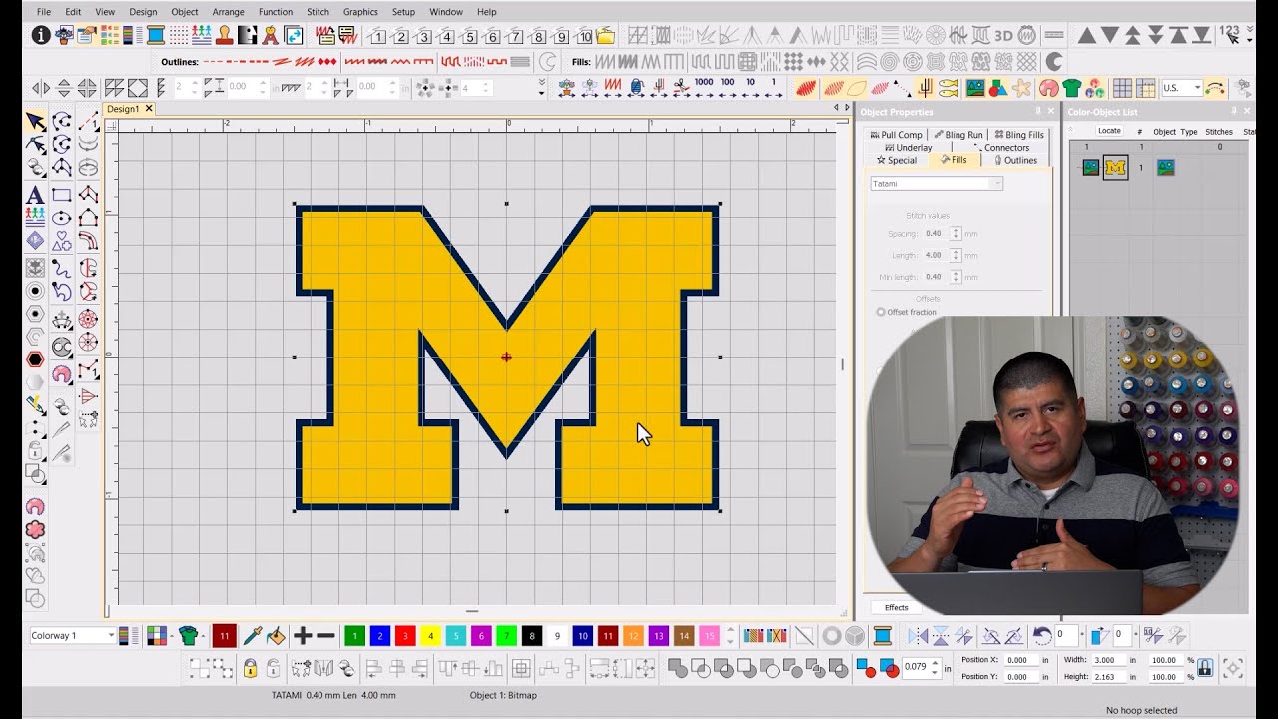Image resolution: width=1278 pixels, height=719 pixels.
Task: Select the arrow selection tool in left toolbox
Action: click(35, 121)
